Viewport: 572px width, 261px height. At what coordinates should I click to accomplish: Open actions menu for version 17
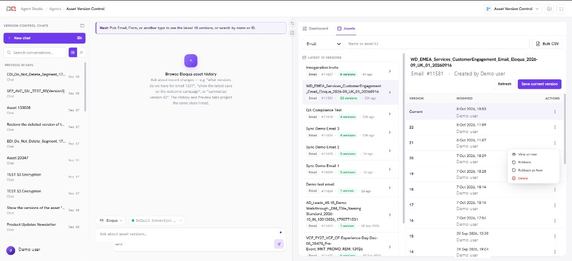[555, 205]
